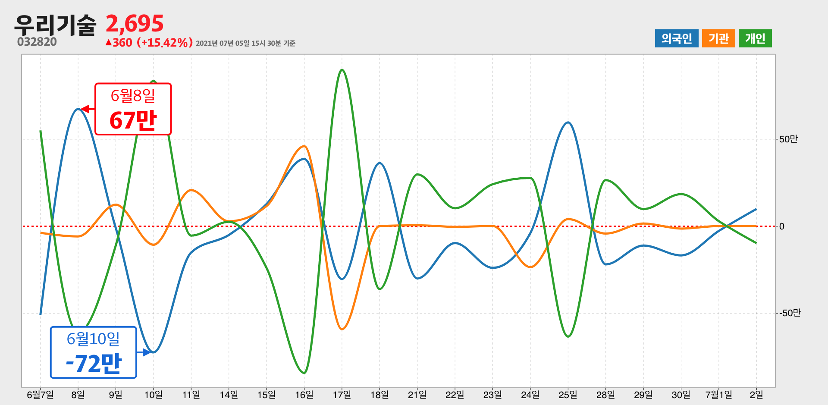Click the -50만 y-axis label
This screenshot has height=405, width=828.
click(x=789, y=313)
